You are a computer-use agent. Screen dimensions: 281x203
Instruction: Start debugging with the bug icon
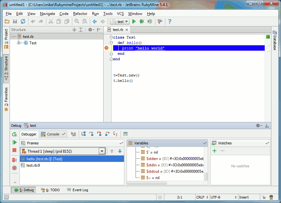(x=142, y=22)
